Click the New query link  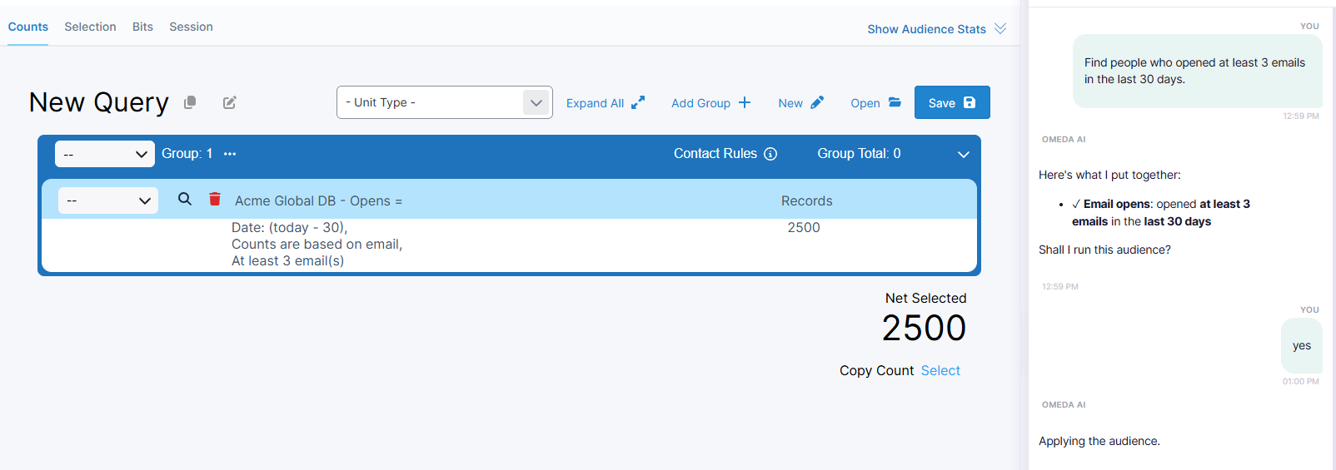coord(800,103)
